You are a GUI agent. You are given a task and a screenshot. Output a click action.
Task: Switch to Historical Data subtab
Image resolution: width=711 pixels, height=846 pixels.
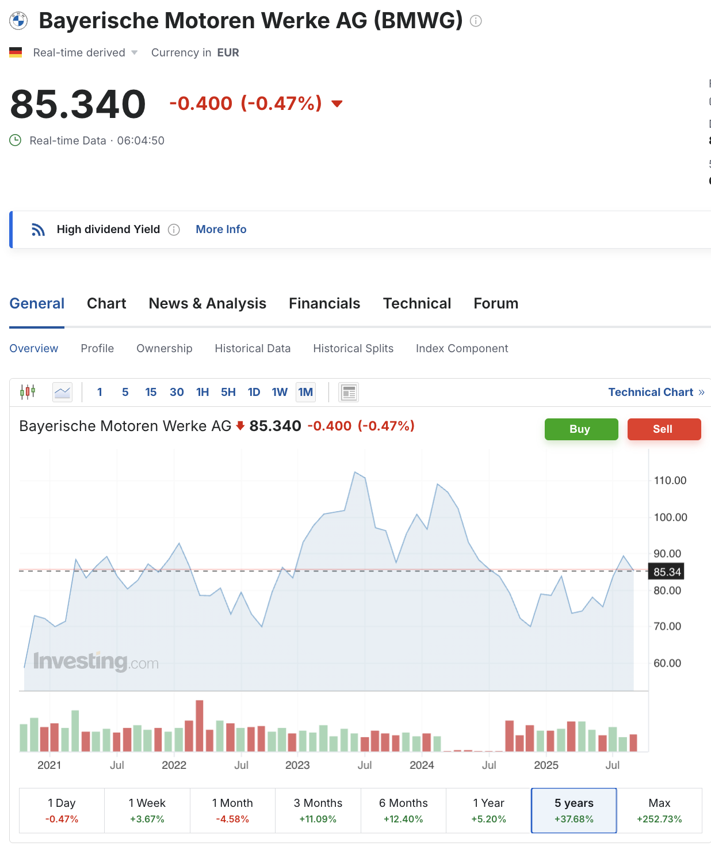[253, 348]
